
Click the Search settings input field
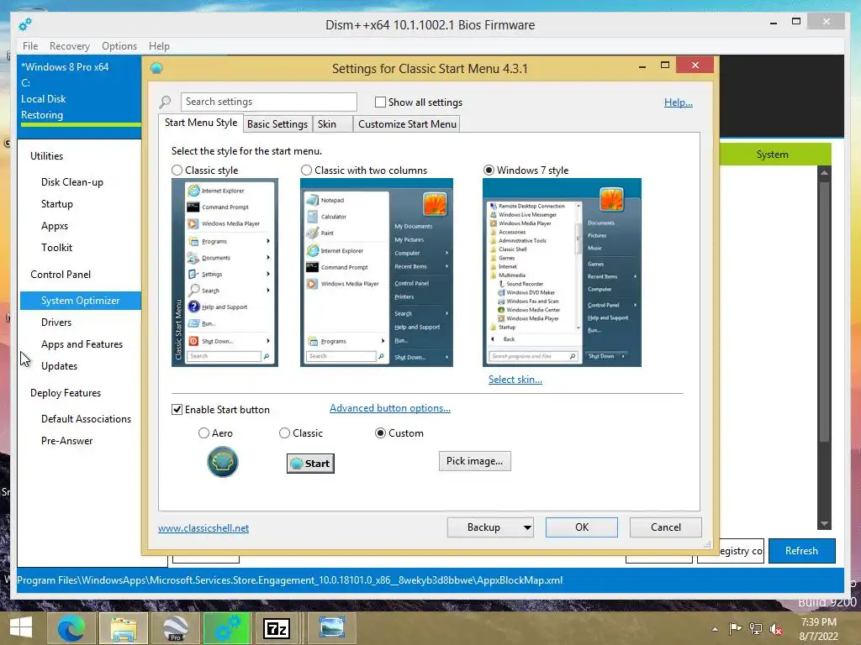pyautogui.click(x=268, y=102)
